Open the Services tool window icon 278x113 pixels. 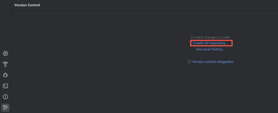pyautogui.click(x=5, y=53)
